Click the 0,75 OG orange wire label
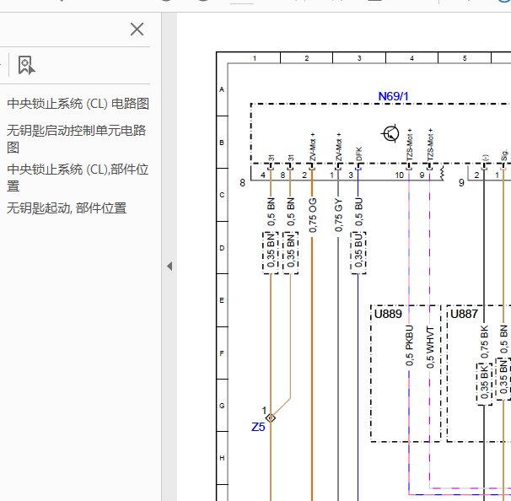The width and height of the screenshot is (511, 501). tap(312, 215)
